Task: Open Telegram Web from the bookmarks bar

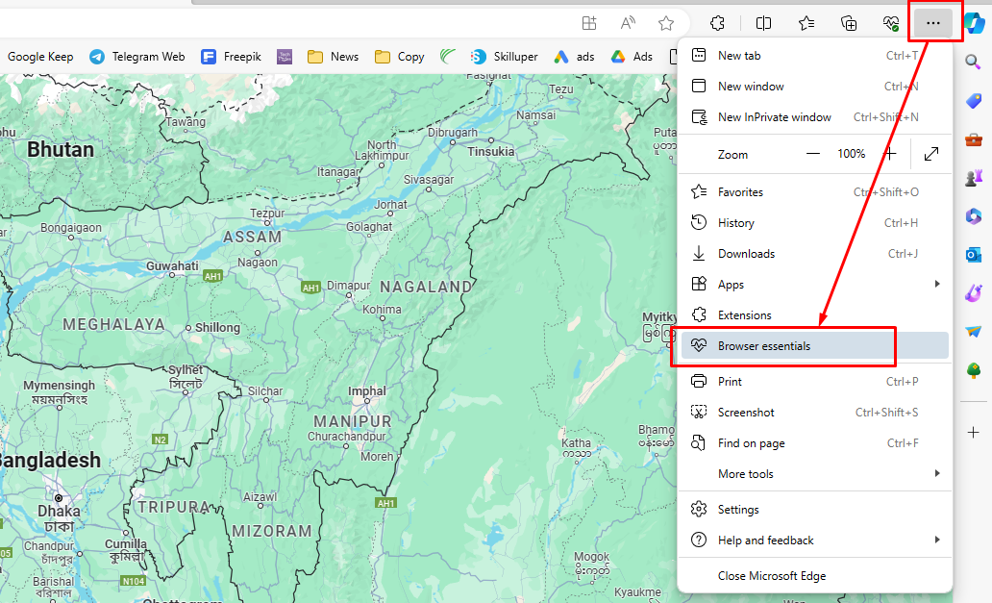Action: [136, 56]
